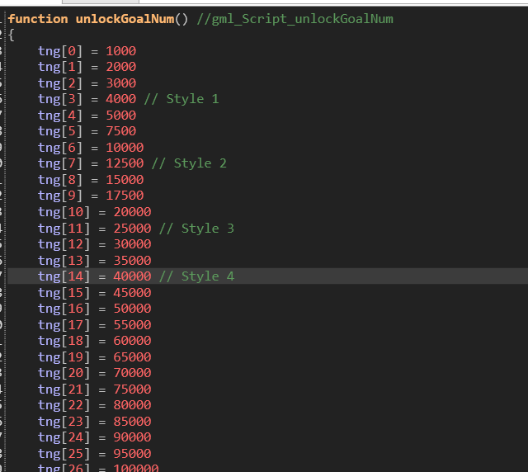The height and width of the screenshot is (472, 528).
Task: Click the value 10000 on the tng[6] line
Action: coord(125,148)
